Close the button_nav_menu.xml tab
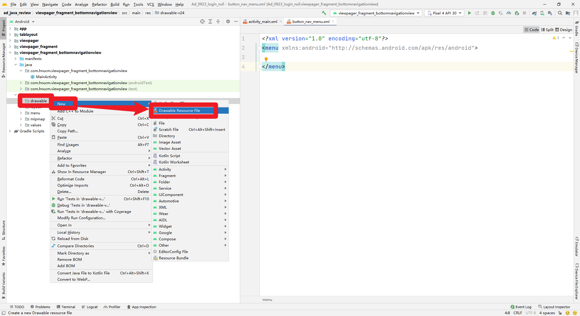580x316 pixels. (x=333, y=21)
